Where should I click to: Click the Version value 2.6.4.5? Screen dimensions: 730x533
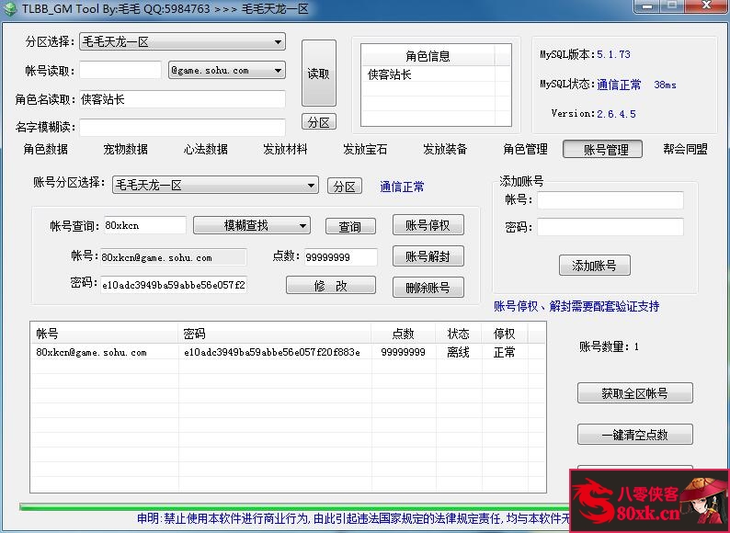(616, 114)
